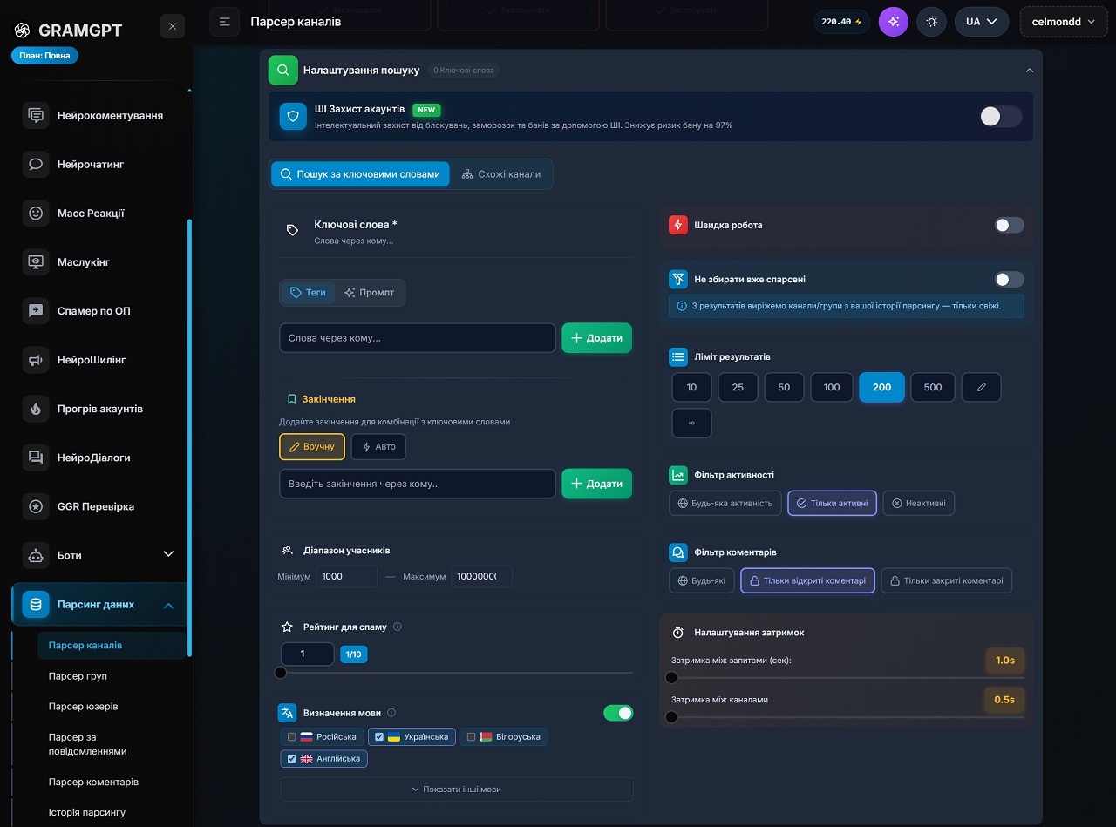Click the Маслукінг monitor icon
Image resolution: width=1116 pixels, height=827 pixels.
click(x=36, y=261)
